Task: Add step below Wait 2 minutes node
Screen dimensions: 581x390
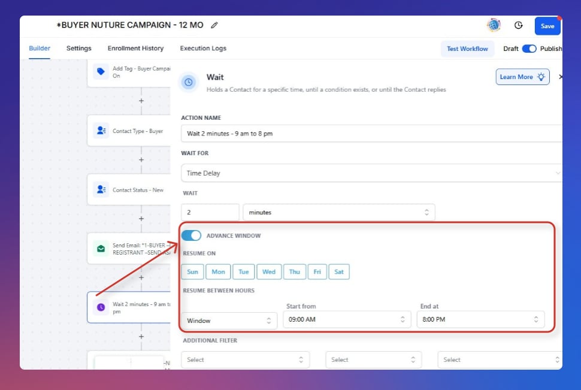Action: click(141, 337)
